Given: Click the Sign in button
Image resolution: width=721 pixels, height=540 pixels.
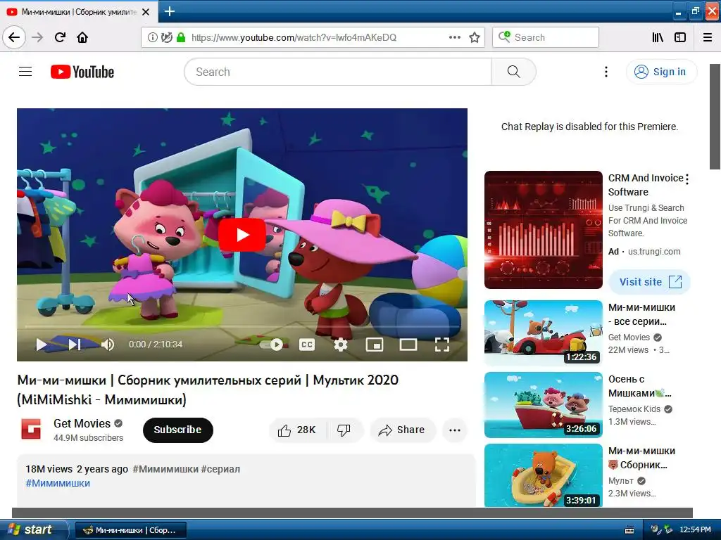Looking at the screenshot, I should pyautogui.click(x=661, y=72).
